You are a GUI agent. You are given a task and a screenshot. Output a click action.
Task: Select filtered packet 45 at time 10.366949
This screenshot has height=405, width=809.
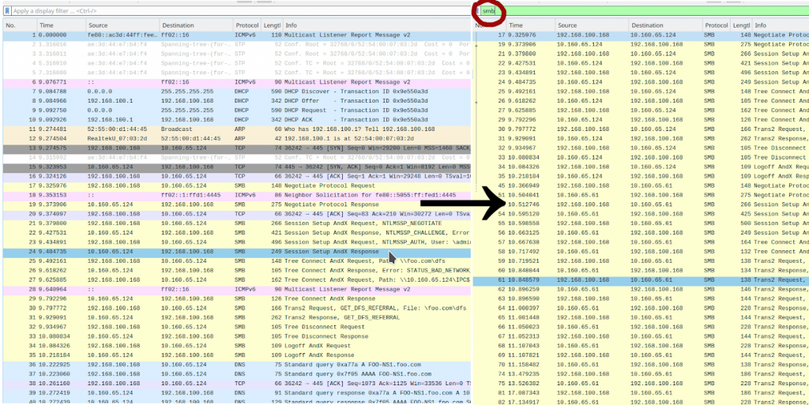click(642, 186)
